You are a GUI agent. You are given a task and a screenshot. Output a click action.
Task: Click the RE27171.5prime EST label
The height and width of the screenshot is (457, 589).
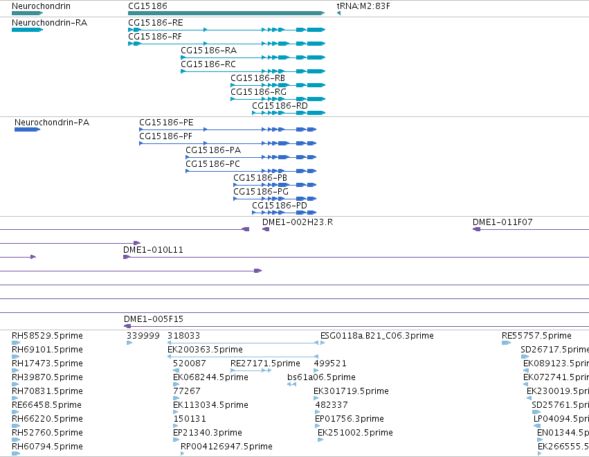[265, 364]
